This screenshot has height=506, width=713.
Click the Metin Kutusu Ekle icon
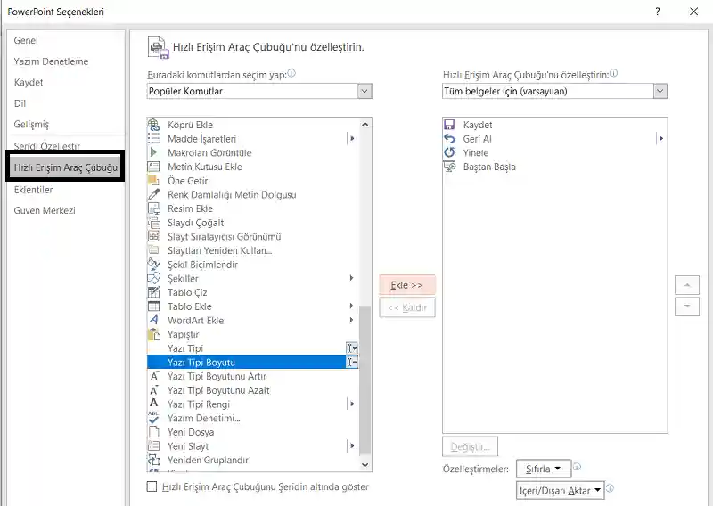point(154,167)
